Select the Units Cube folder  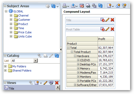(25, 36)
